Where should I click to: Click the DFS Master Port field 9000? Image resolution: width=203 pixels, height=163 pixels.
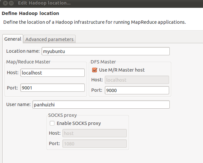click(x=137, y=90)
